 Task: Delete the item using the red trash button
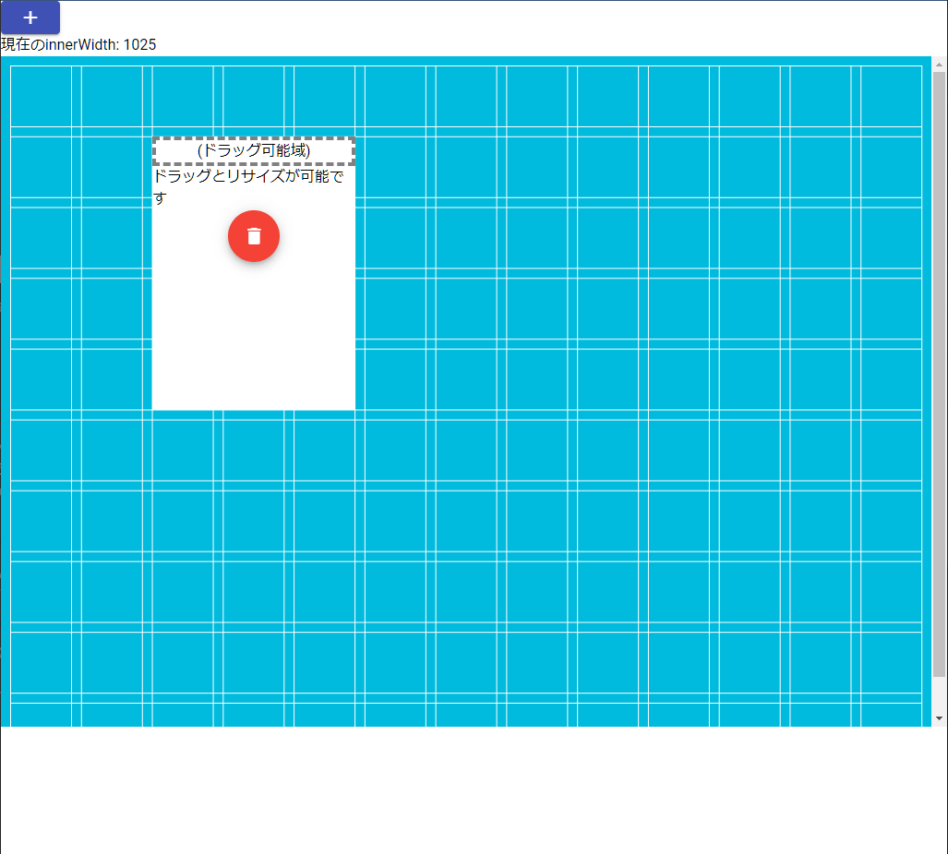(254, 236)
